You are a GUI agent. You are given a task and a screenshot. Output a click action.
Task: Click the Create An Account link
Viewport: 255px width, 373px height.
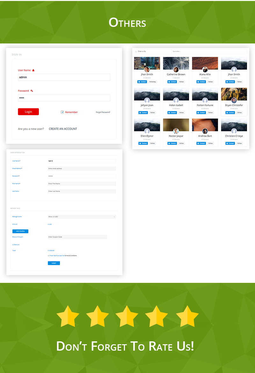coord(63,129)
